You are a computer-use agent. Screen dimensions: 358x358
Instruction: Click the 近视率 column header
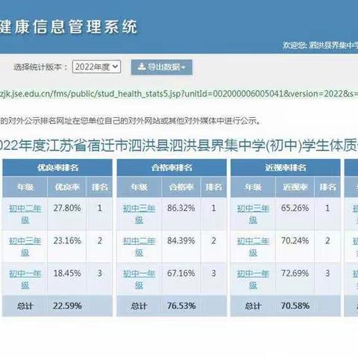tap(295, 187)
